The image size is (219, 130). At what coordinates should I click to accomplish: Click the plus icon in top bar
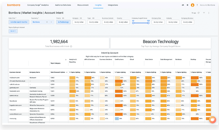pyautogui.click(x=187, y=5)
